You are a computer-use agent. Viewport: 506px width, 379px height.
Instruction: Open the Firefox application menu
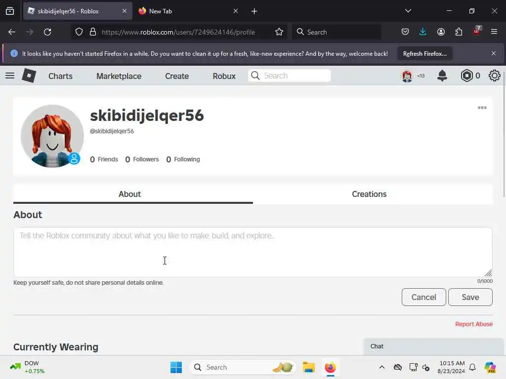(494, 32)
